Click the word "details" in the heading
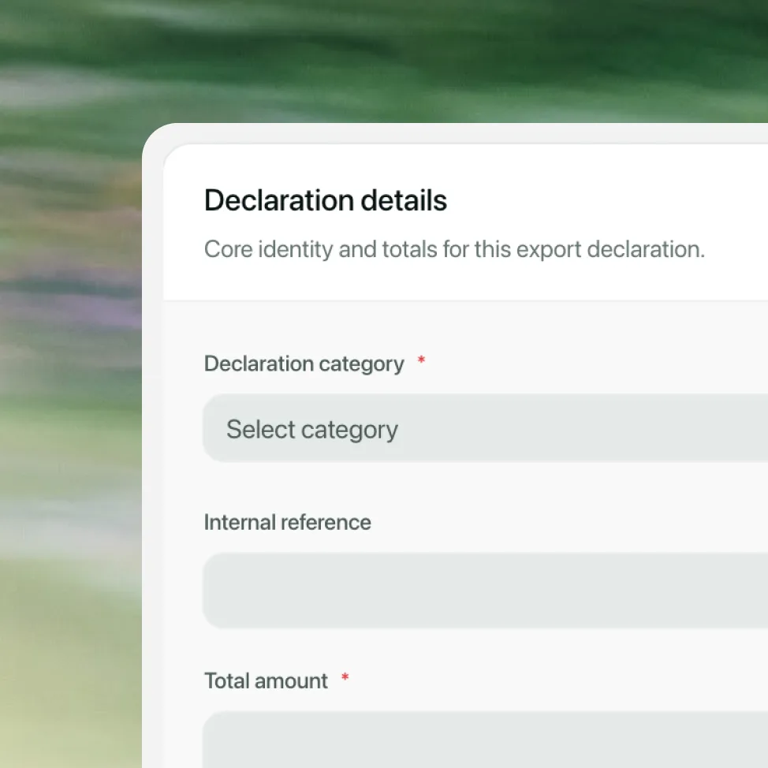Image resolution: width=768 pixels, height=768 pixels. [404, 200]
